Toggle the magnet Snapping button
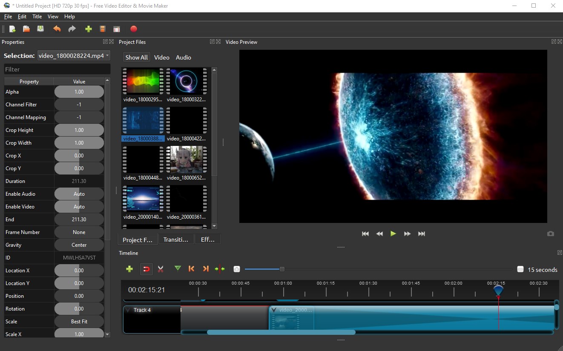Viewport: 563px width, 351px height. click(146, 269)
